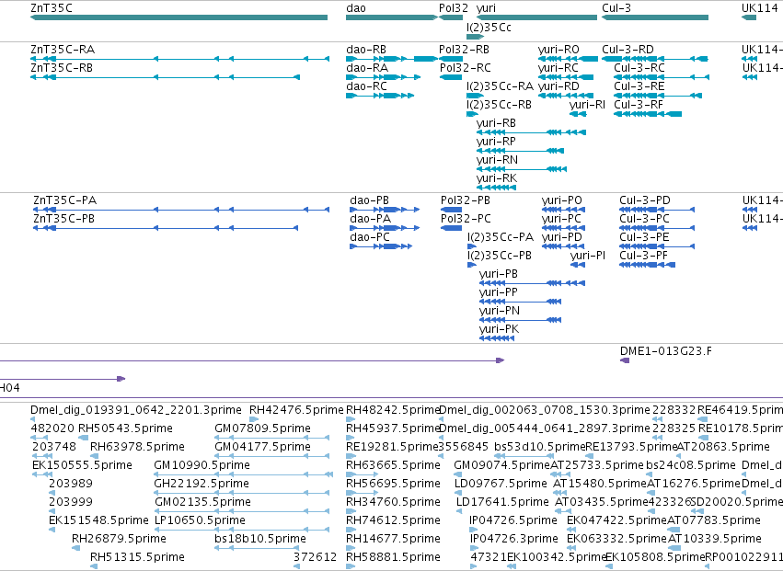Screen dimensions: 783x571
Task: Click the Pol32-RB transcript label
Action: point(464,50)
